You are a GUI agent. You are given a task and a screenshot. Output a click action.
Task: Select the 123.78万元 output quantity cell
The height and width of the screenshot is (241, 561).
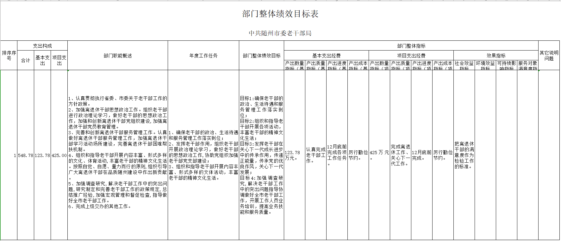(x=294, y=155)
